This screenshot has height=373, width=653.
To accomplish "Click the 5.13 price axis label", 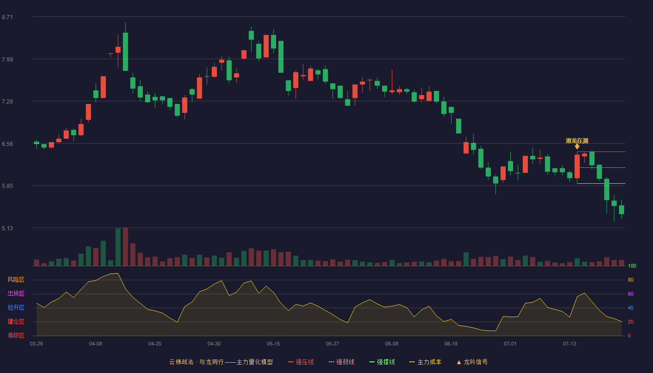I will pyautogui.click(x=7, y=228).
